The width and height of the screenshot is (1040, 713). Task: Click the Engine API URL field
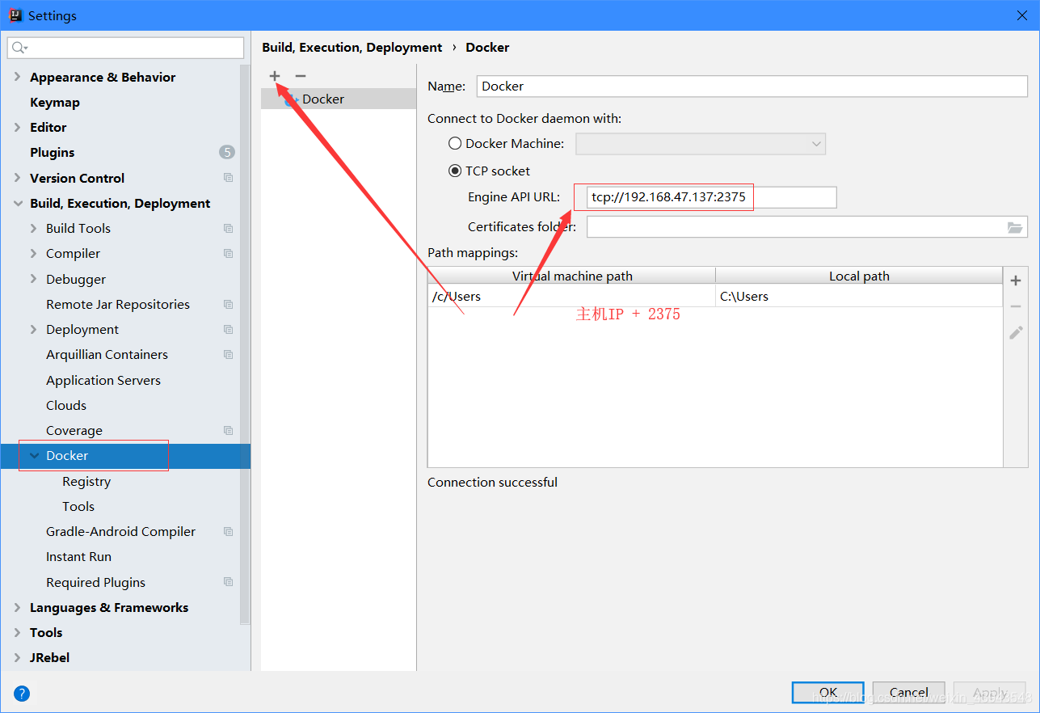[x=710, y=197]
